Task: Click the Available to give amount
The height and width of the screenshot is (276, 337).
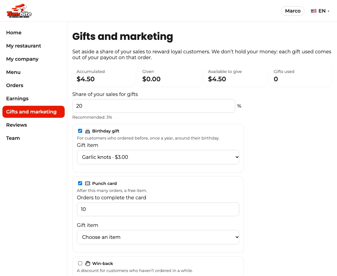Action: tap(217, 79)
